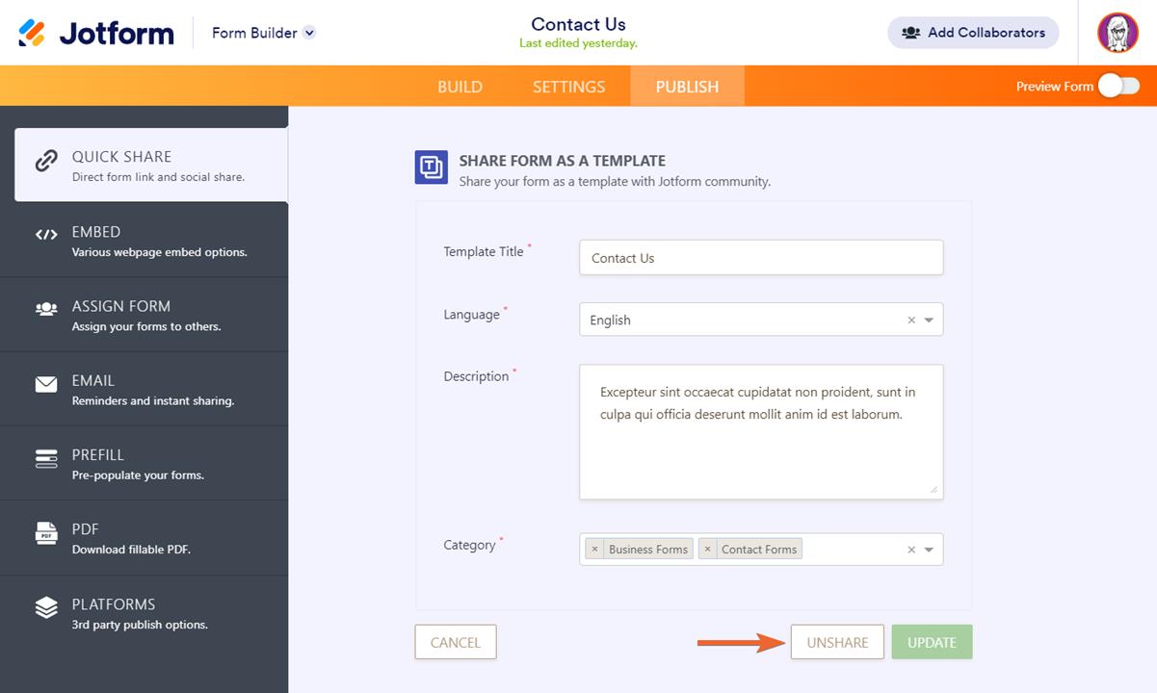
Task: Click the Jotform logo icon
Action: point(32,33)
